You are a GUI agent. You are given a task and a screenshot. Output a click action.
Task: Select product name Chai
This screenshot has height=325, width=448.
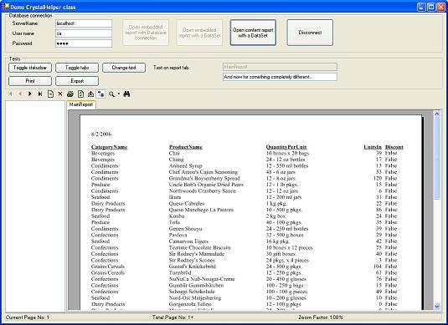(174, 153)
